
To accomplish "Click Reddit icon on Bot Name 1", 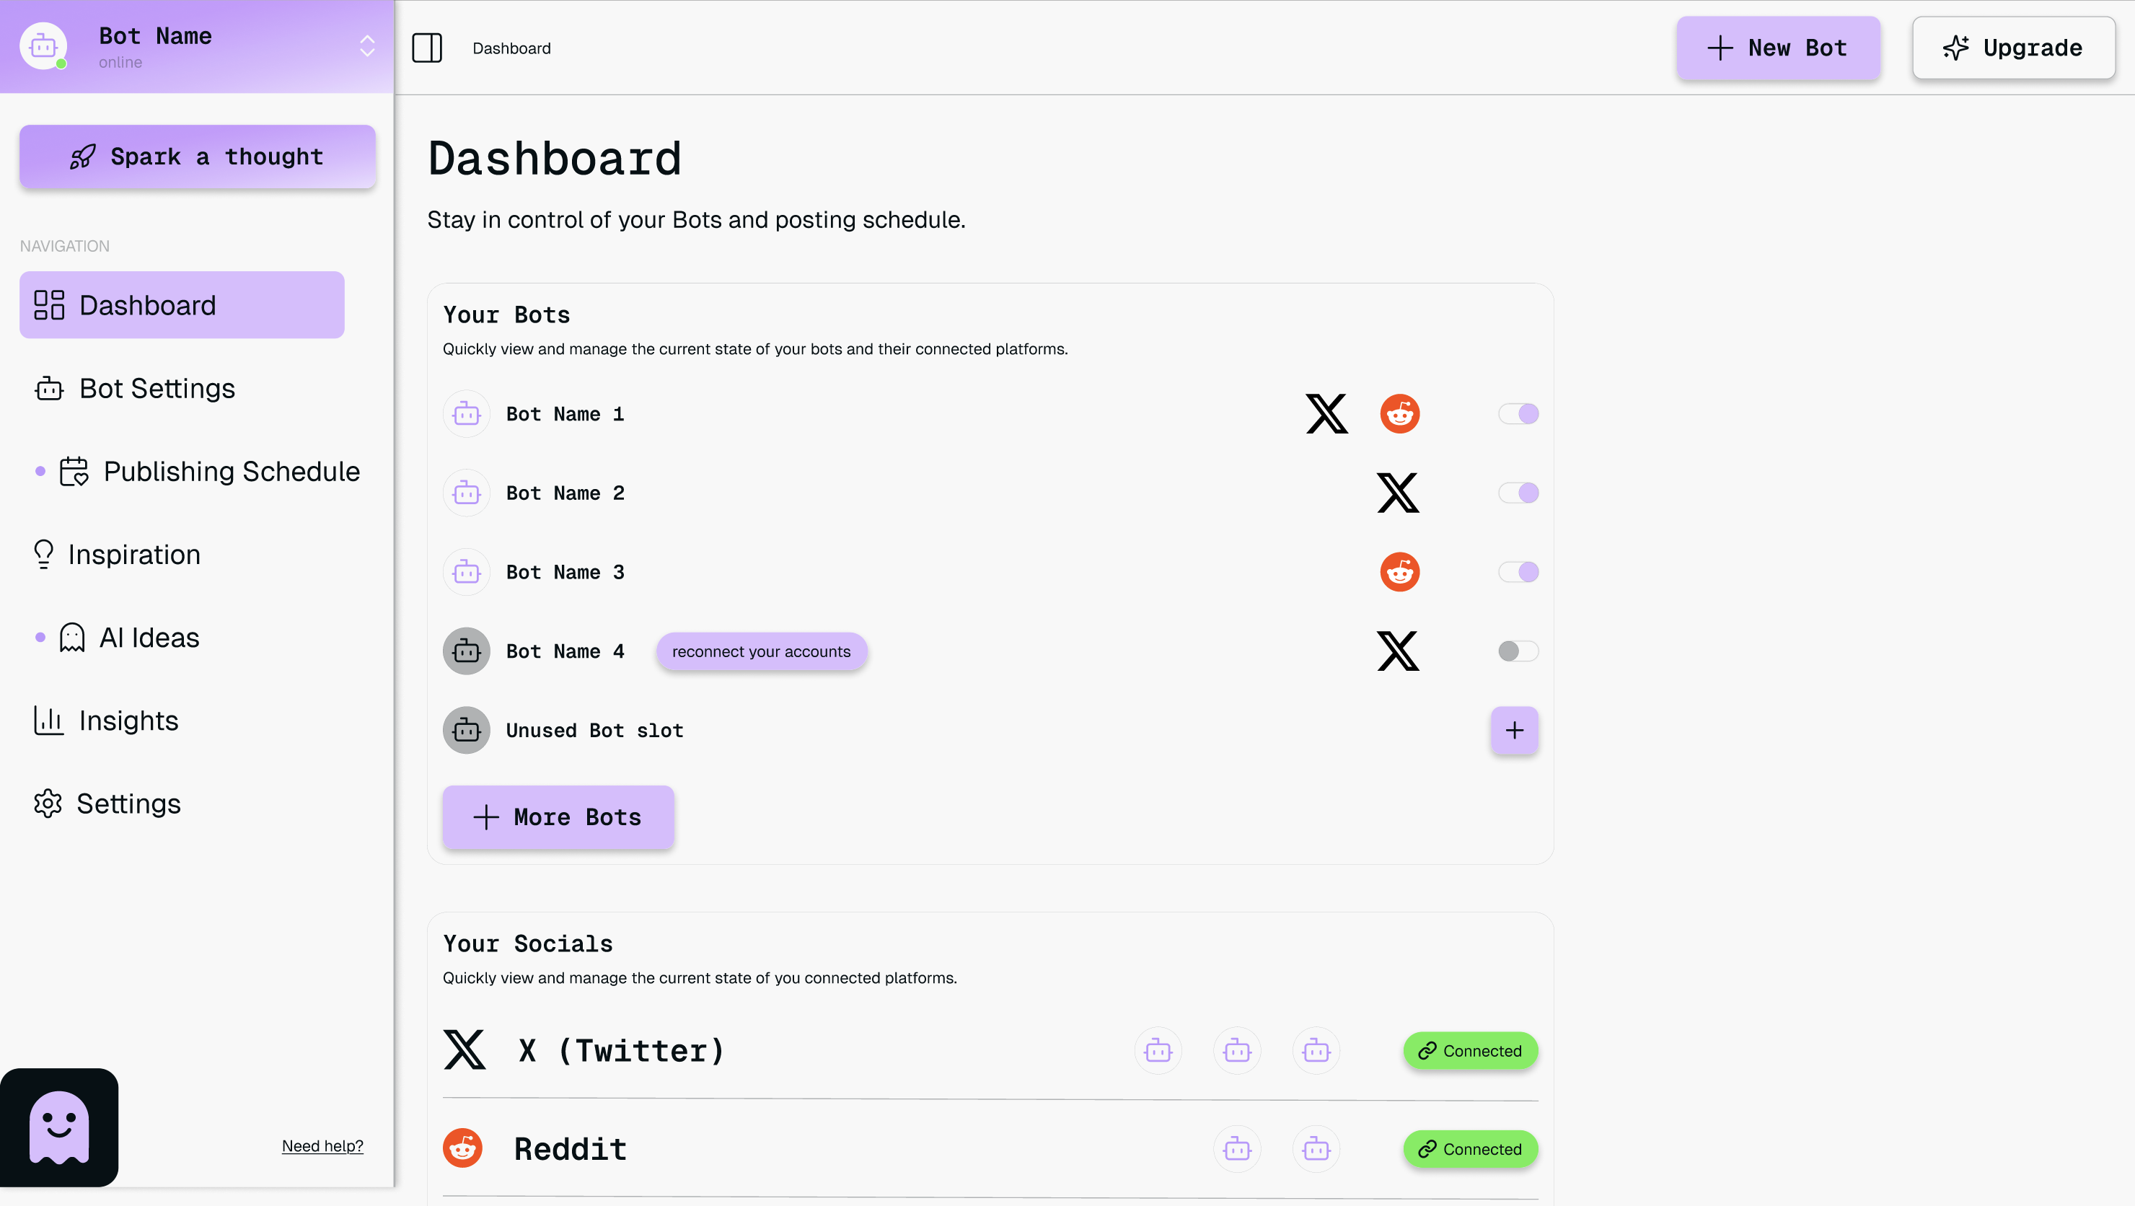I will point(1399,413).
